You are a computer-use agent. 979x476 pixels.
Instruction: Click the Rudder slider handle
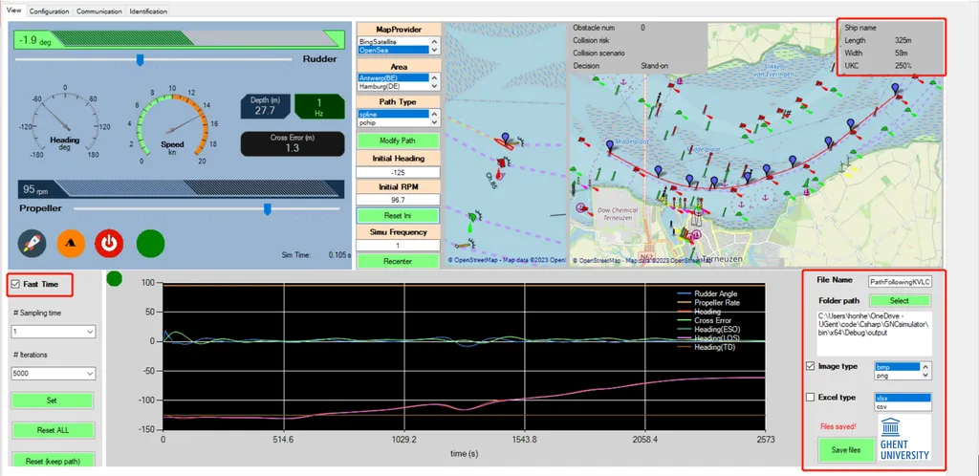click(141, 60)
